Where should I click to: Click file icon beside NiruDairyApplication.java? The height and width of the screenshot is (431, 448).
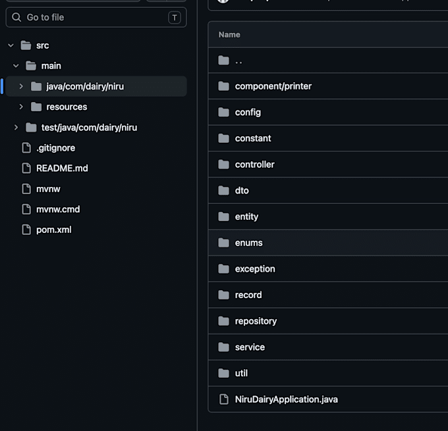coord(224,399)
